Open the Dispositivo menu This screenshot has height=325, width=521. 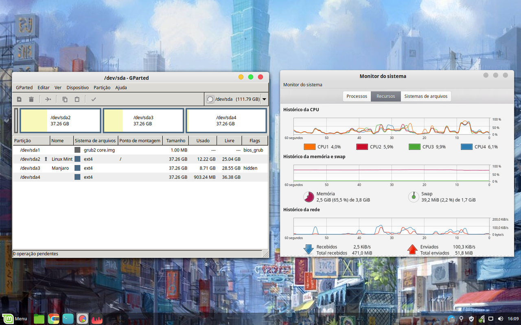point(78,87)
